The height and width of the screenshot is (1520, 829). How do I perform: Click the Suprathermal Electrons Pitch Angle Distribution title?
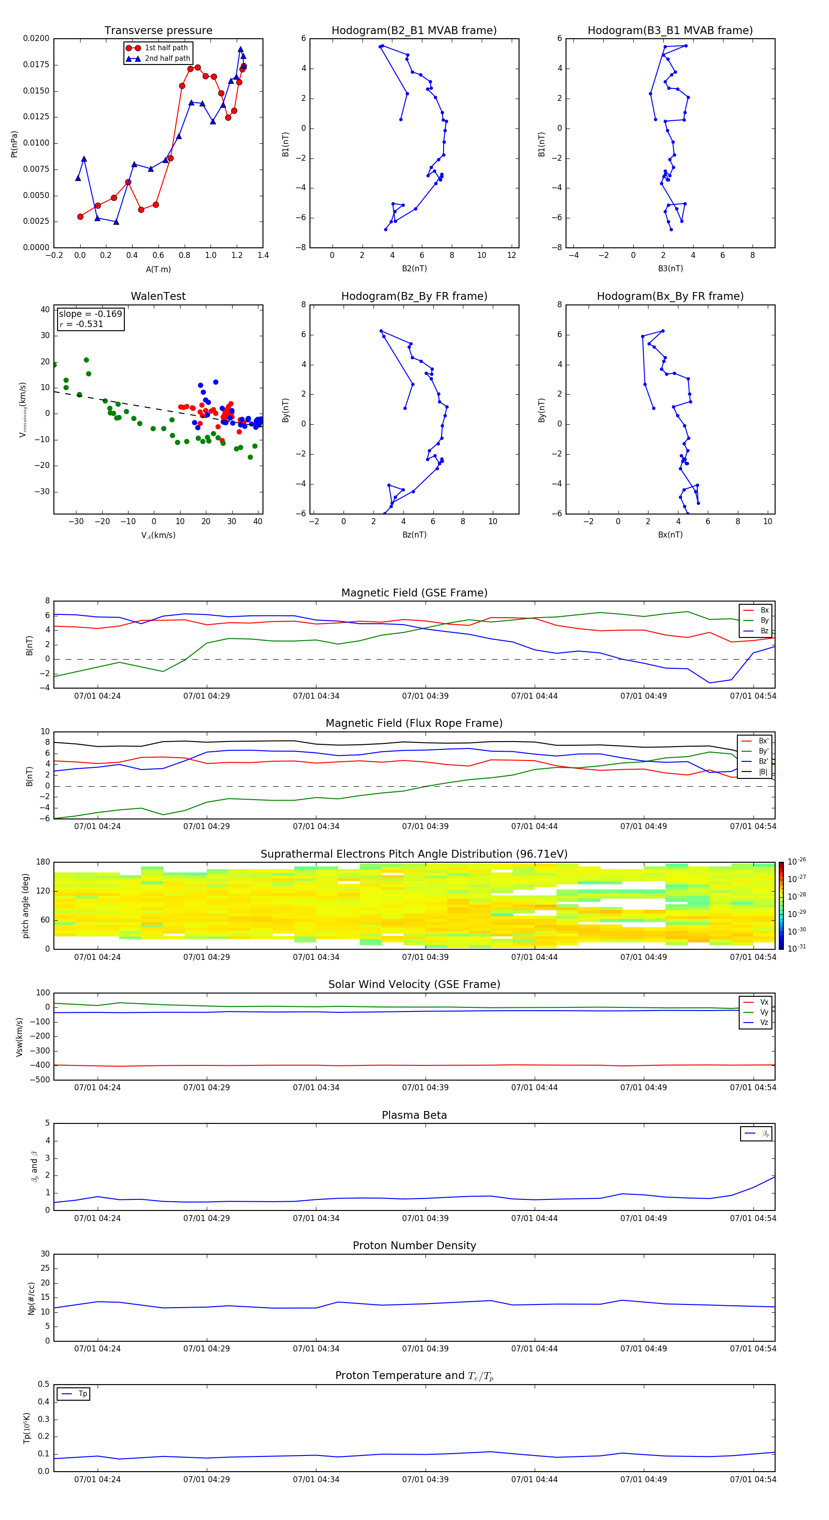pyautogui.click(x=414, y=854)
